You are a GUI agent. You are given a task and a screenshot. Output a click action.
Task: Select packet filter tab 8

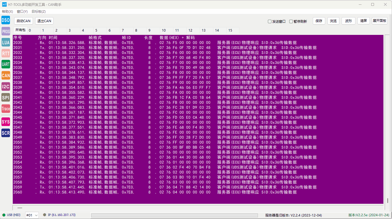tap(140, 30)
